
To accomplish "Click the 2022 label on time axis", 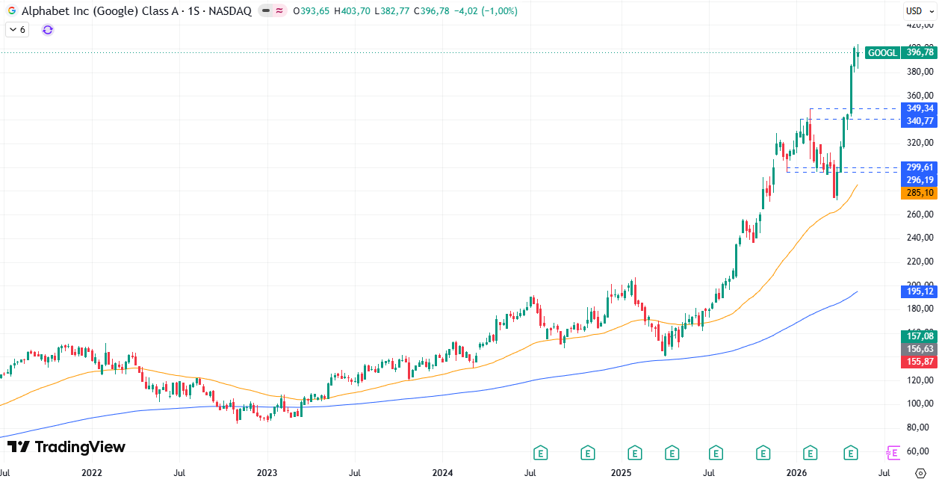I will [x=92, y=473].
